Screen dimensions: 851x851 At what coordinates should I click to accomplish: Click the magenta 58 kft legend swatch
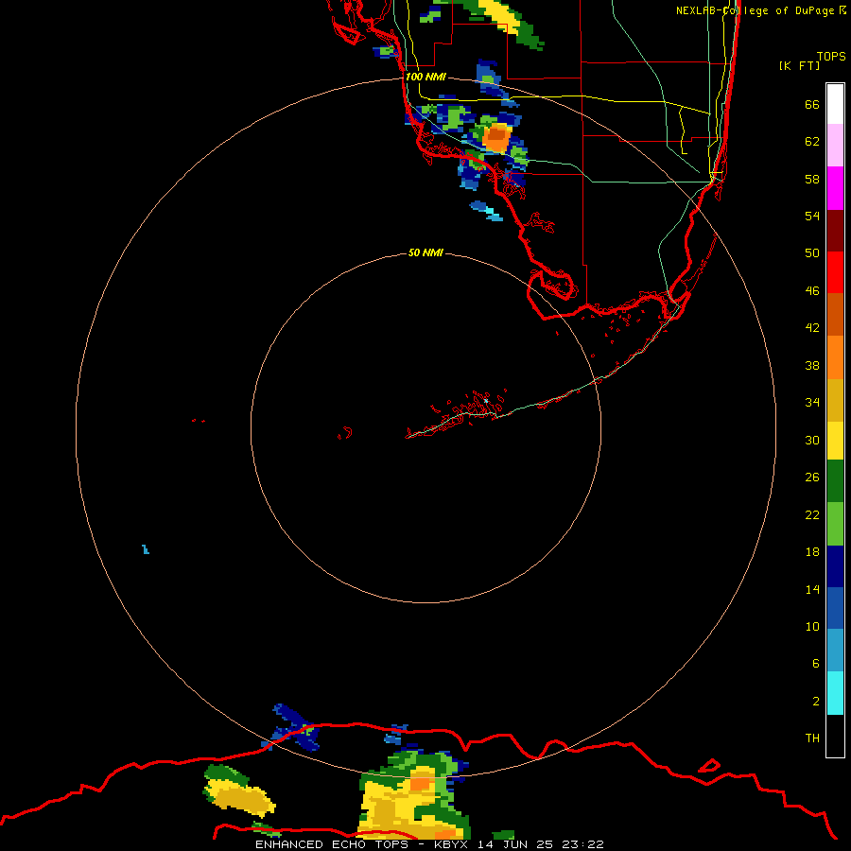tap(835, 188)
